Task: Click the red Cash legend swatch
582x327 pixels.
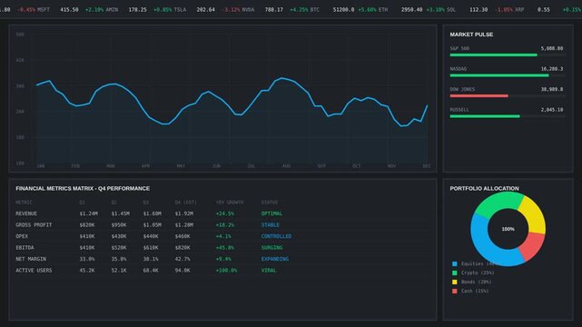Action: (454, 291)
